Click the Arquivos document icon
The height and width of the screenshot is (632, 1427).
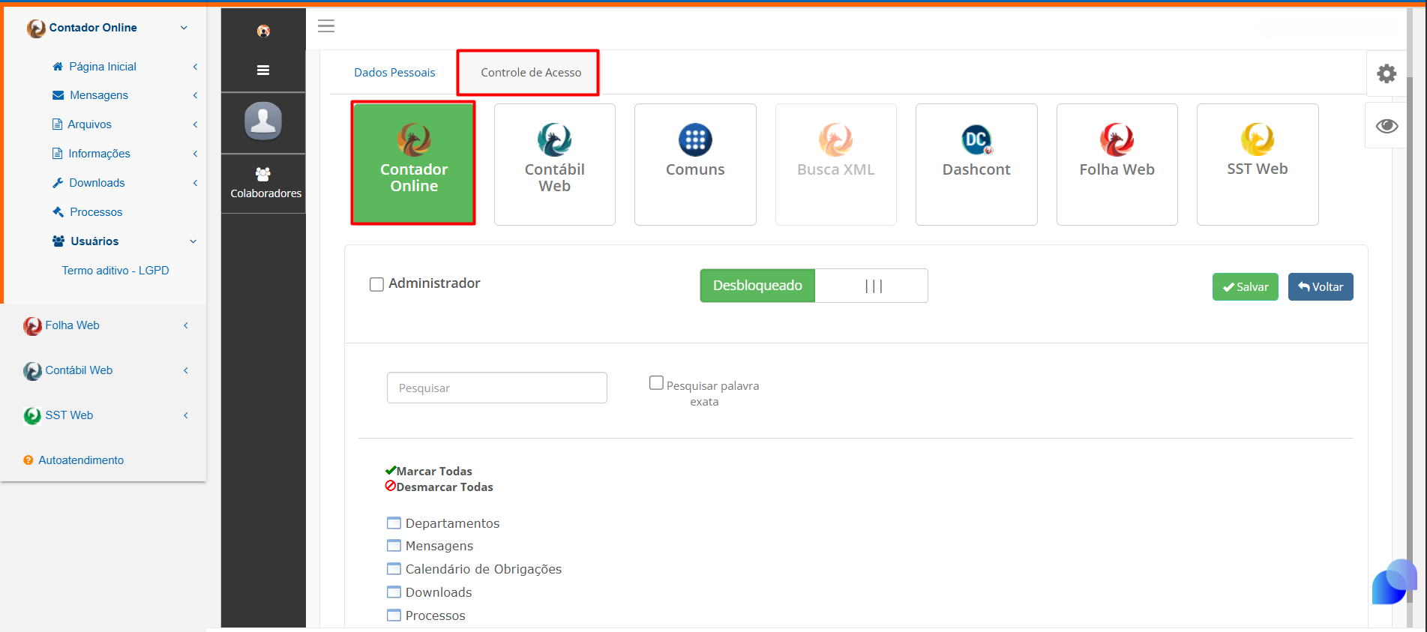57,124
